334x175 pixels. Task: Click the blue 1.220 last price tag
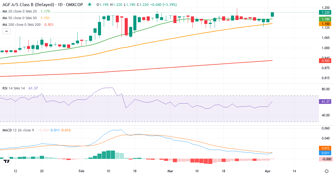point(325,12)
